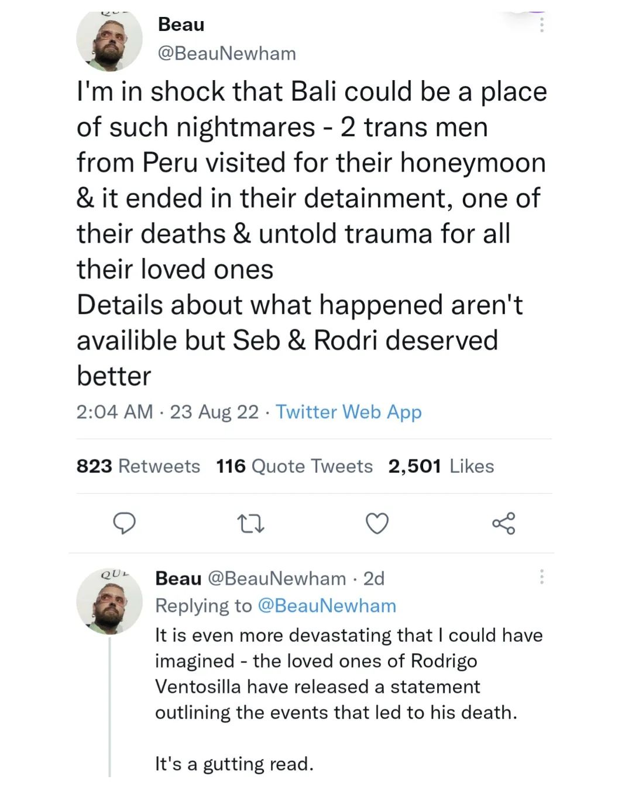Click the @BeauNewham handle under main name
Image resolution: width=632 pixels, height=790 pixels.
(x=227, y=54)
